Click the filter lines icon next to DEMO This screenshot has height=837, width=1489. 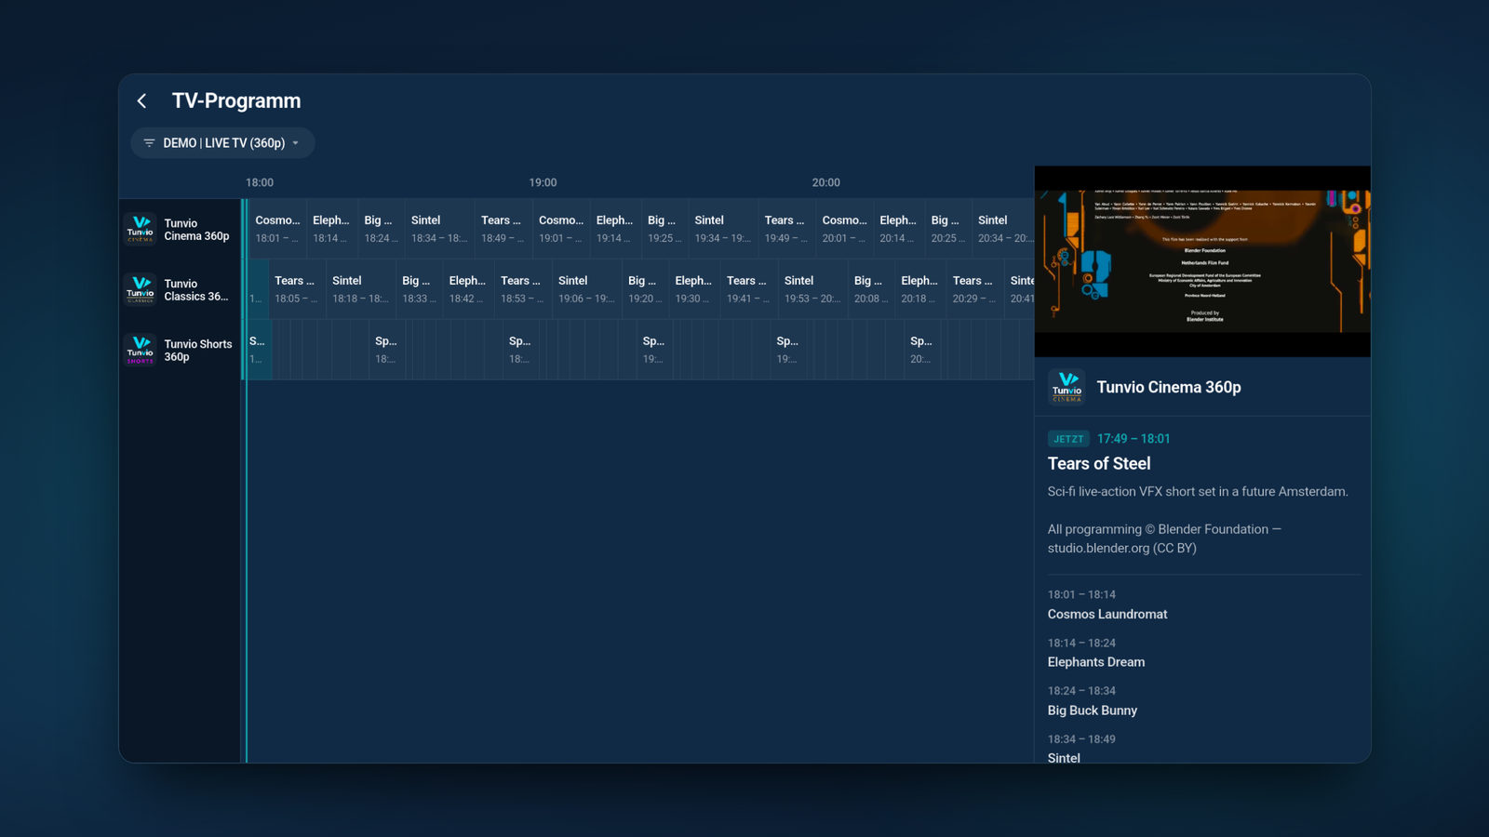pos(149,143)
